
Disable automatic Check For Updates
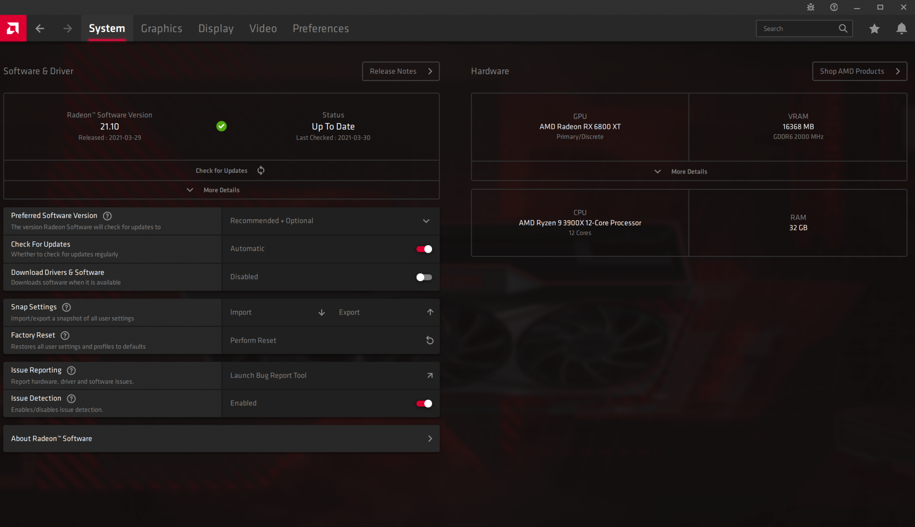pos(424,249)
